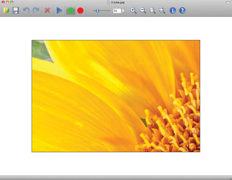Select the green marker tool
Image resolution: width=232 pixels, height=180 pixels.
tap(71, 11)
